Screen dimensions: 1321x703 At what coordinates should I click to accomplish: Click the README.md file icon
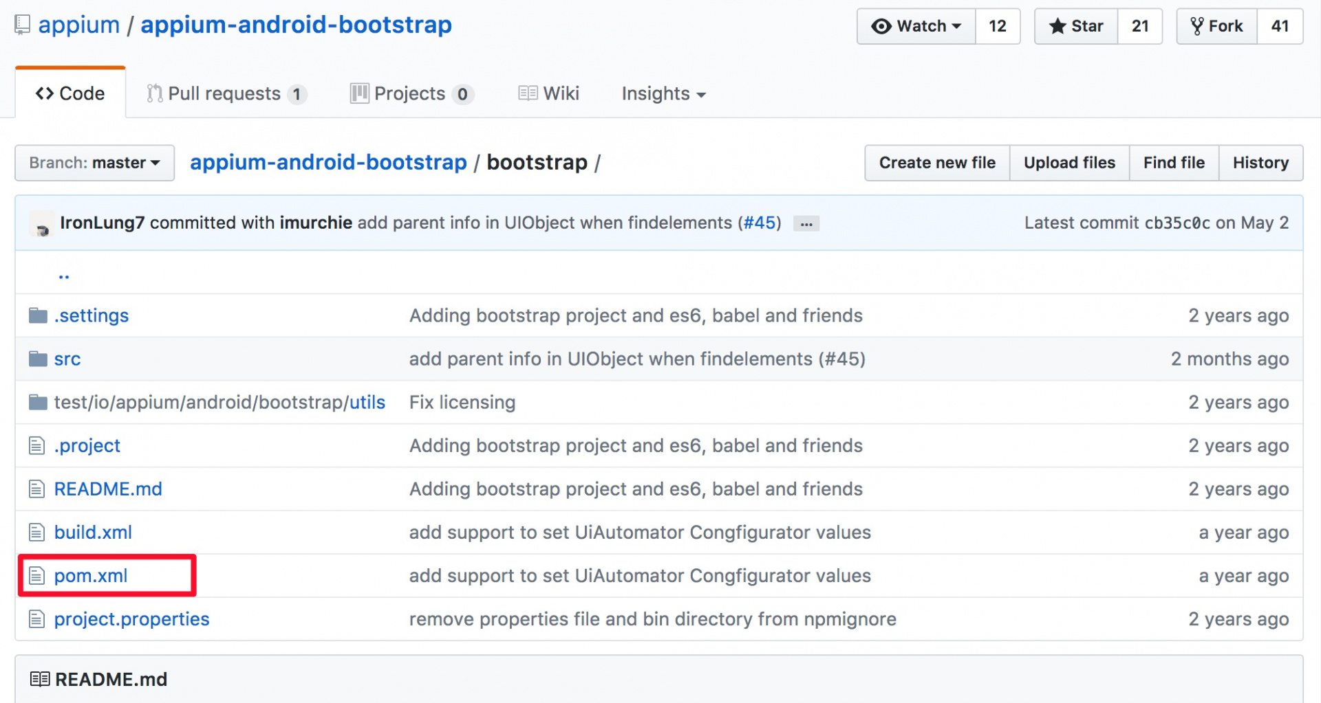[36, 489]
